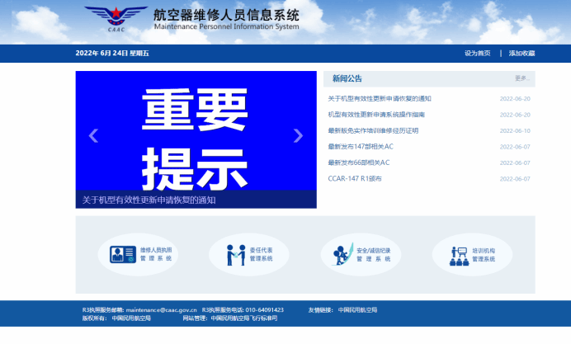Open 最新发布147部相关AC news link

click(361, 147)
